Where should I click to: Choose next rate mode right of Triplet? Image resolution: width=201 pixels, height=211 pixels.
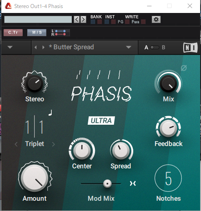tap(53, 144)
